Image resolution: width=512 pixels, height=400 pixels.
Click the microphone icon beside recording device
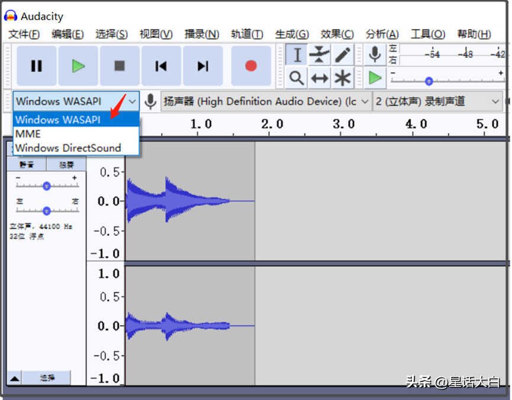[x=150, y=102]
